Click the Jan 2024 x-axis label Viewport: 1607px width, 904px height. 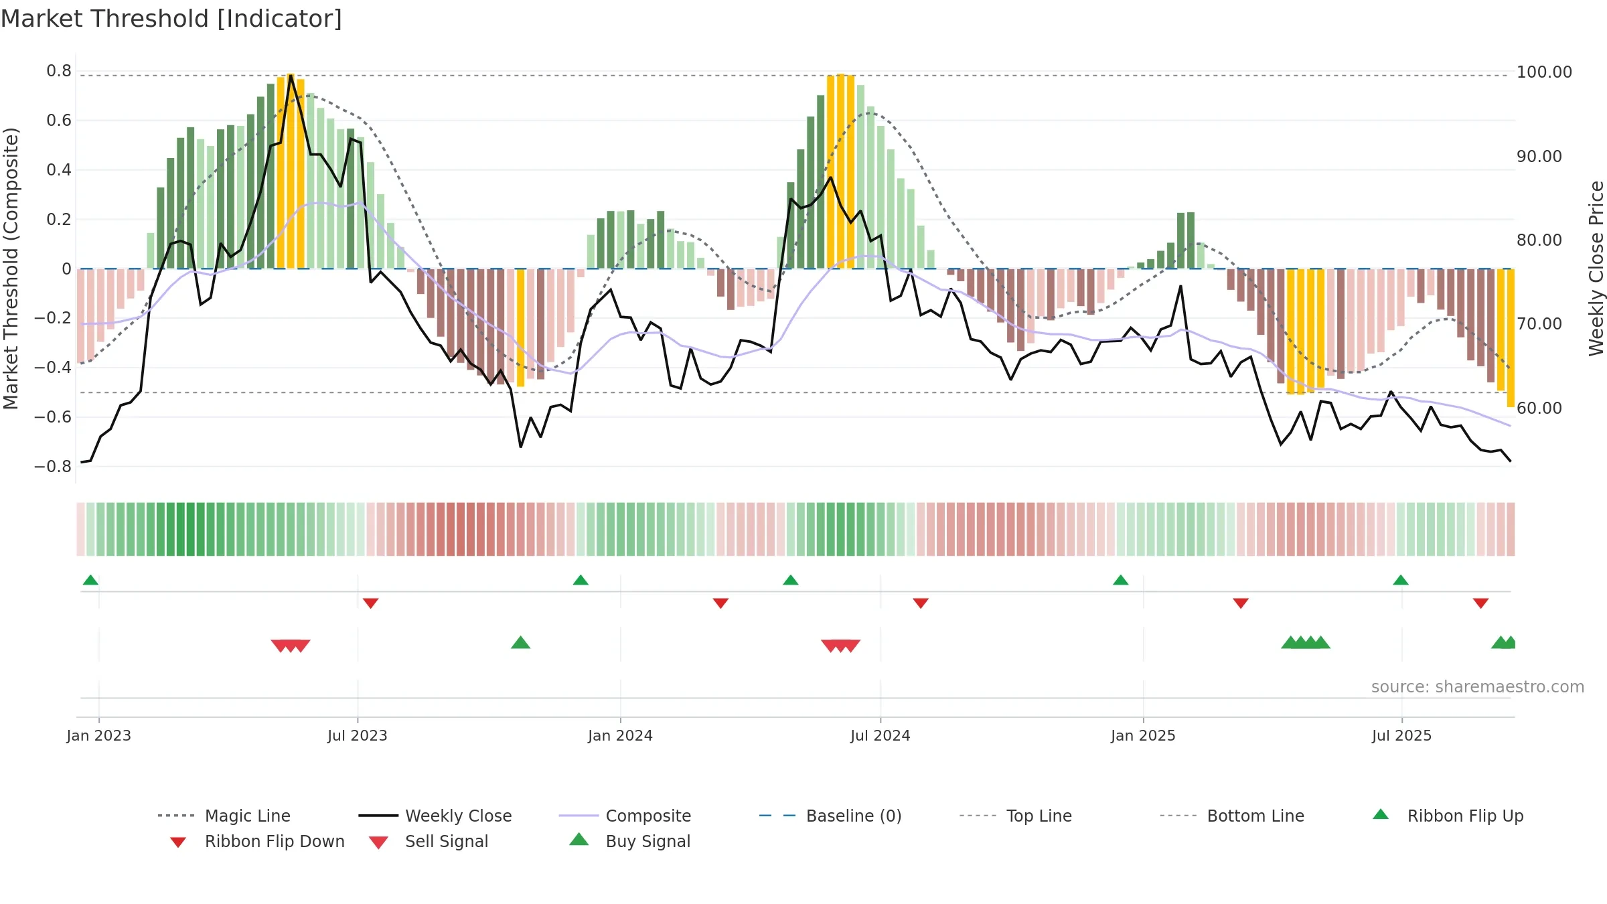tap(620, 736)
